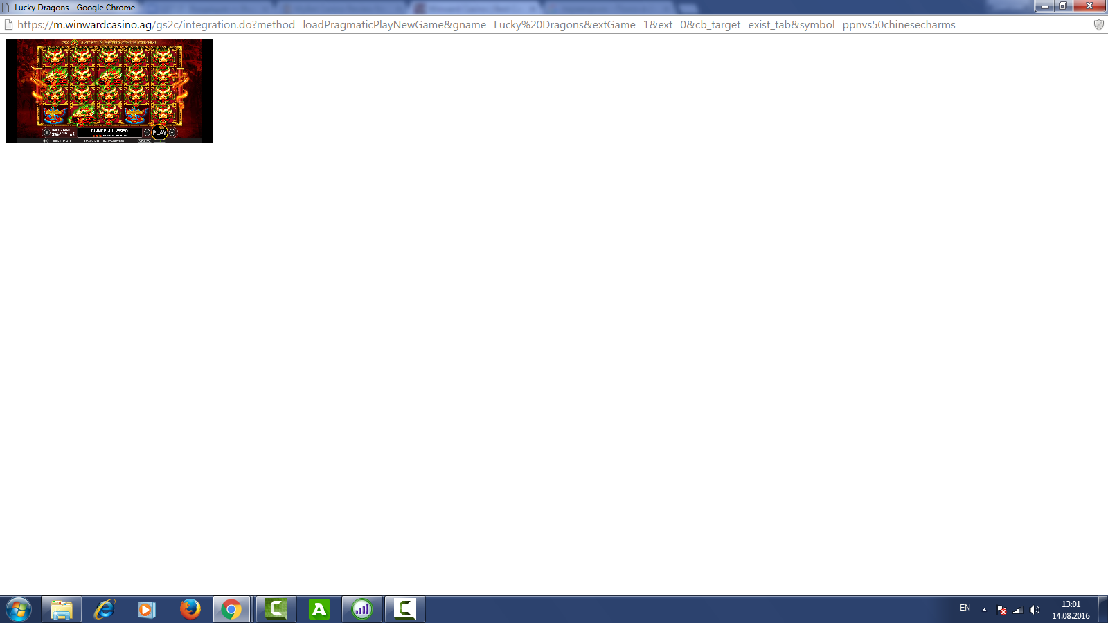Launch Internet Explorer from the taskbar
Image resolution: width=1108 pixels, height=623 pixels.
click(104, 609)
